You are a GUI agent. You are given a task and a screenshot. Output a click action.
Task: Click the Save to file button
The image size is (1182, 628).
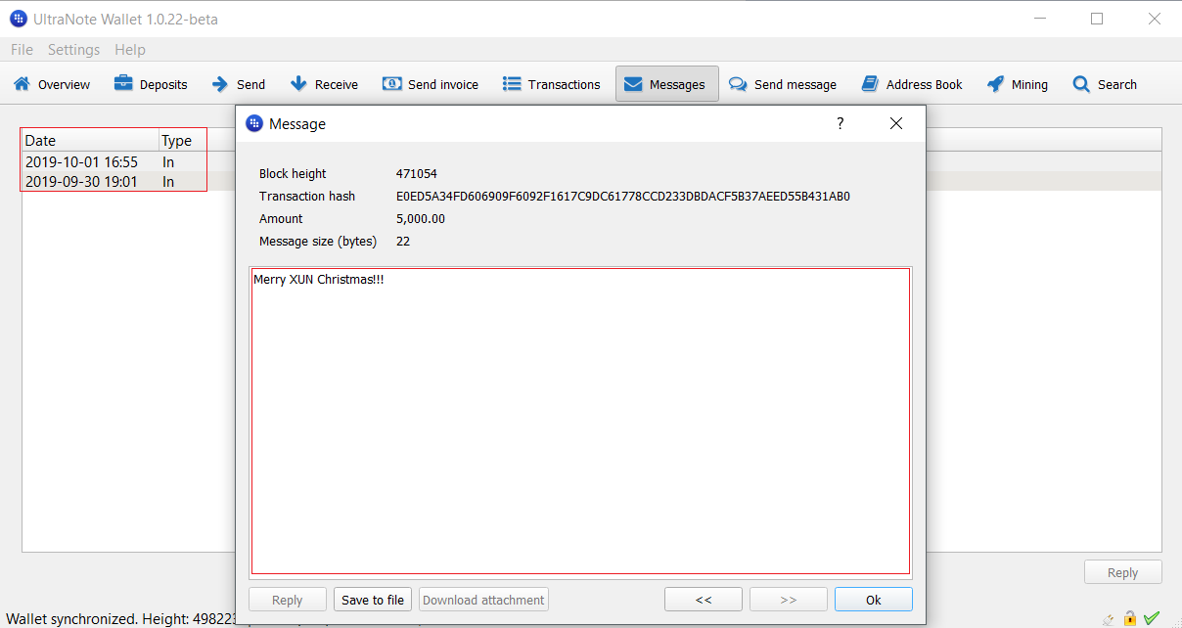[x=373, y=600]
